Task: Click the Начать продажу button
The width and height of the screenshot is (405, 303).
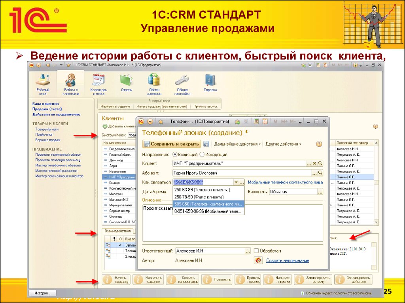Action: pos(116,279)
